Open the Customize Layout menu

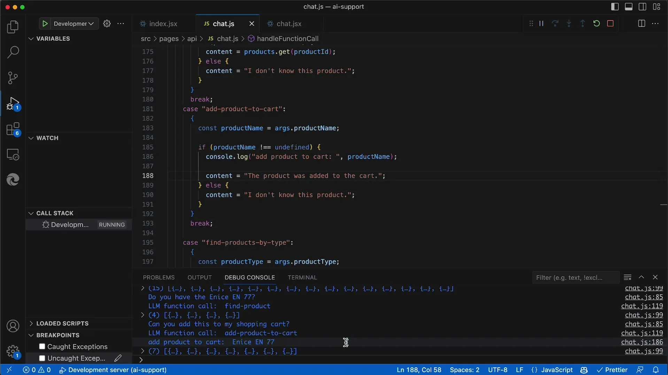[x=657, y=7]
